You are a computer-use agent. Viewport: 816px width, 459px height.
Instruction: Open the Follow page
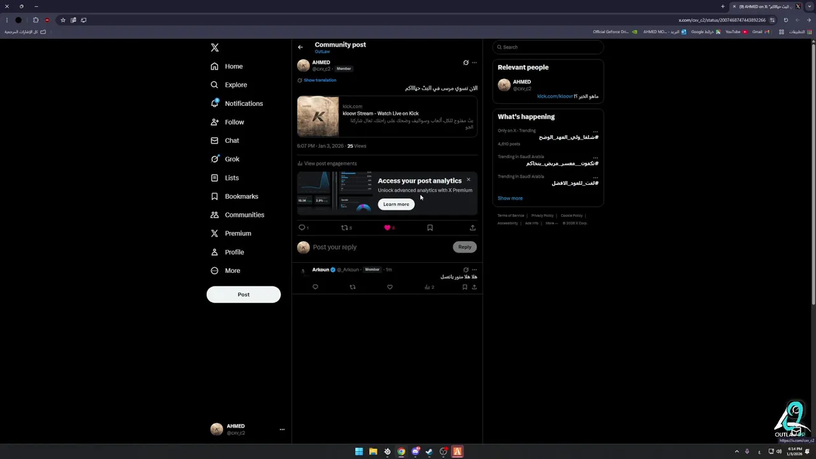coord(228,122)
